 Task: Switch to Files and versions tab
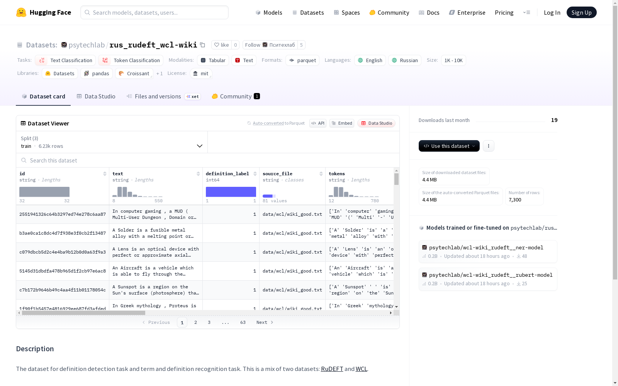click(163, 96)
